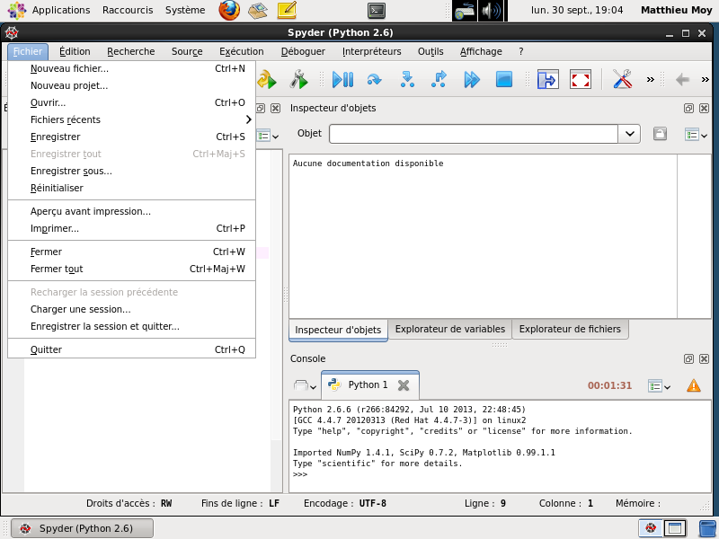Image resolution: width=719 pixels, height=539 pixels.
Task: Select Ouvrir... from the menu
Action: click(131, 102)
